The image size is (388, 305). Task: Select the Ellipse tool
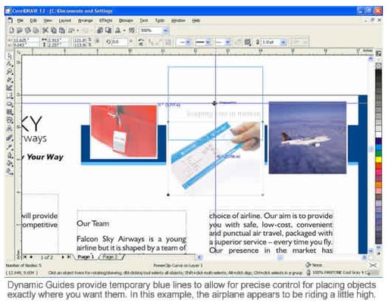(9, 104)
